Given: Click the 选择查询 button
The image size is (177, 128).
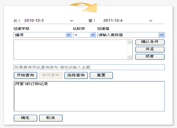Looking at the screenshot, I should [x=76, y=75].
